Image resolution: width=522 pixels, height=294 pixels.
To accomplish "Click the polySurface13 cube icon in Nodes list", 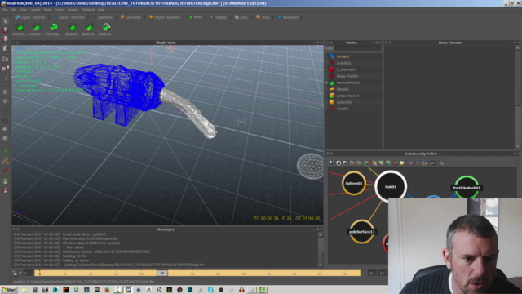I will click(x=332, y=96).
